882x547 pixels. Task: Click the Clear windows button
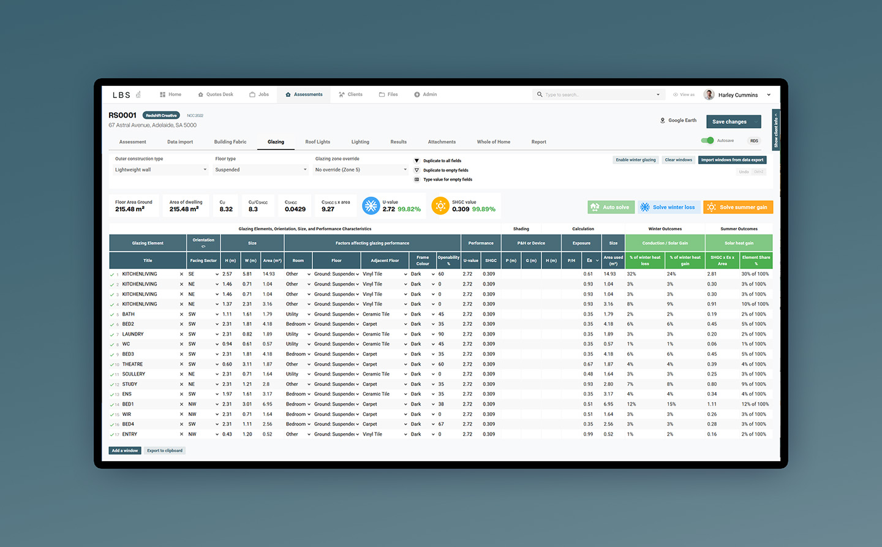[679, 160]
